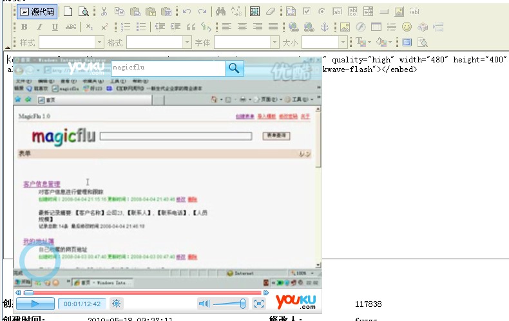This screenshot has height=321, width=509.
Task: Switch the video to fullscreen
Action: click(259, 304)
